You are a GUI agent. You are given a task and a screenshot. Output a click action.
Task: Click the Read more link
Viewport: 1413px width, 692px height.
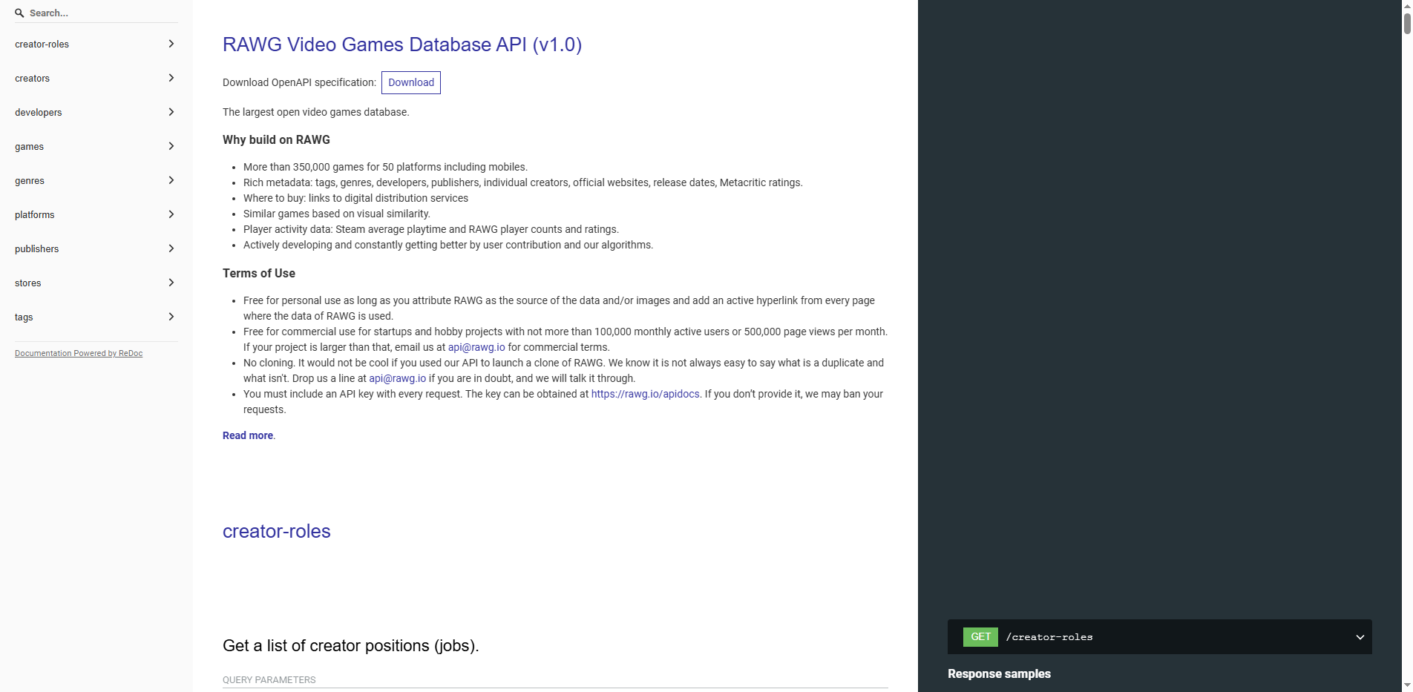[247, 435]
